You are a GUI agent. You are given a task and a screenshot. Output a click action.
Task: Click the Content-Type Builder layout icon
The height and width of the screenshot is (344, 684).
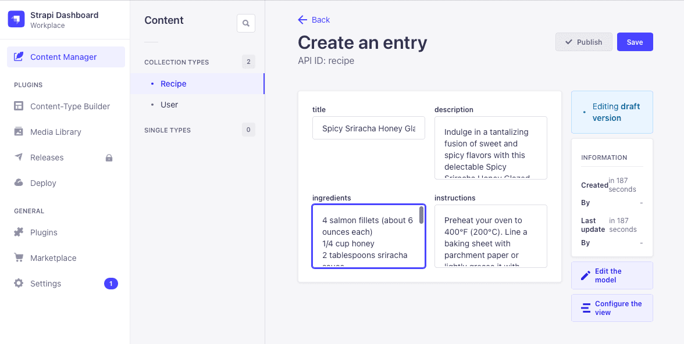click(x=19, y=106)
